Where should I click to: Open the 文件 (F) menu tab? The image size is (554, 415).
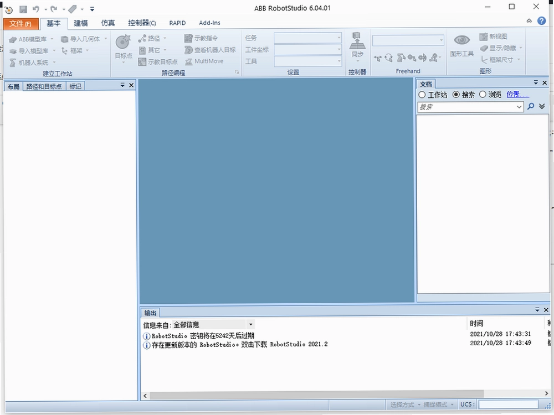click(20, 24)
